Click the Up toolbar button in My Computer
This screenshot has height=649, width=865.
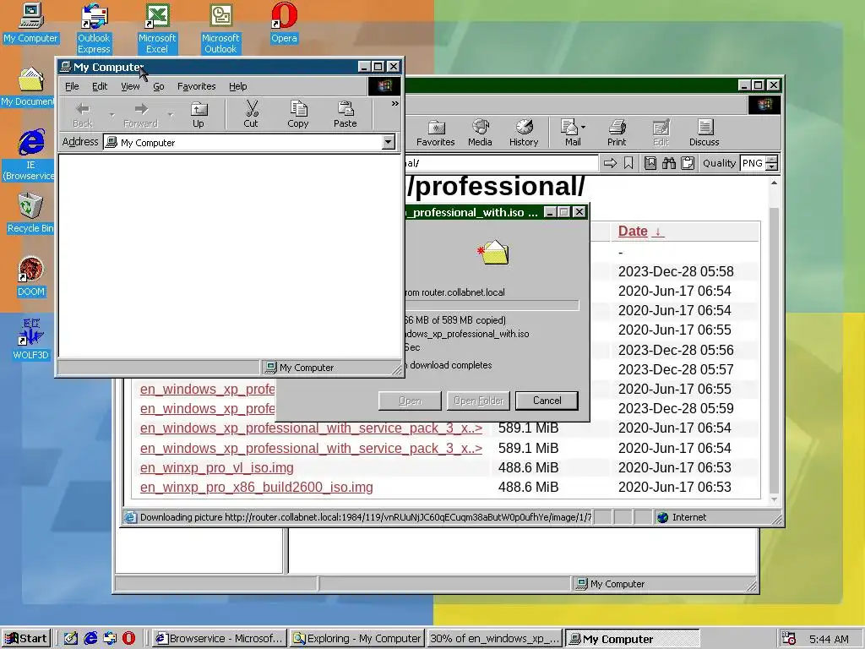click(199, 115)
